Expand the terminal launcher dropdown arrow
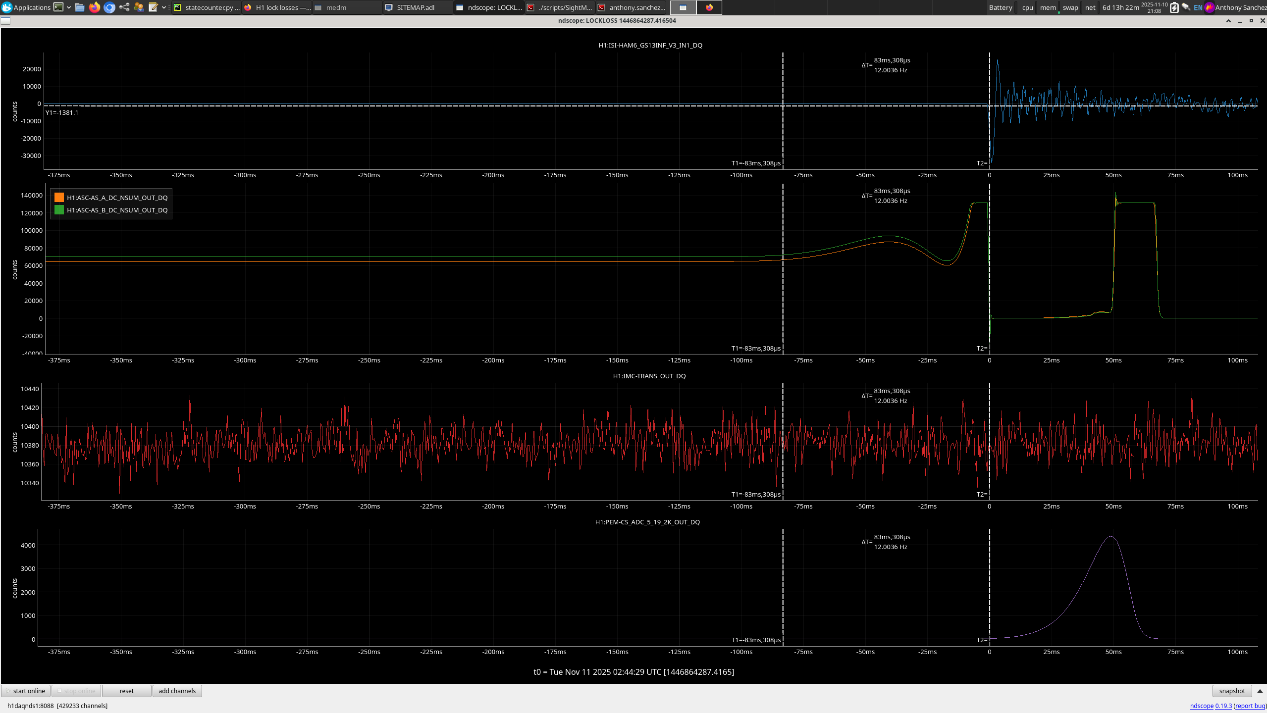Viewport: 1267px width, 713px height. coord(69,7)
